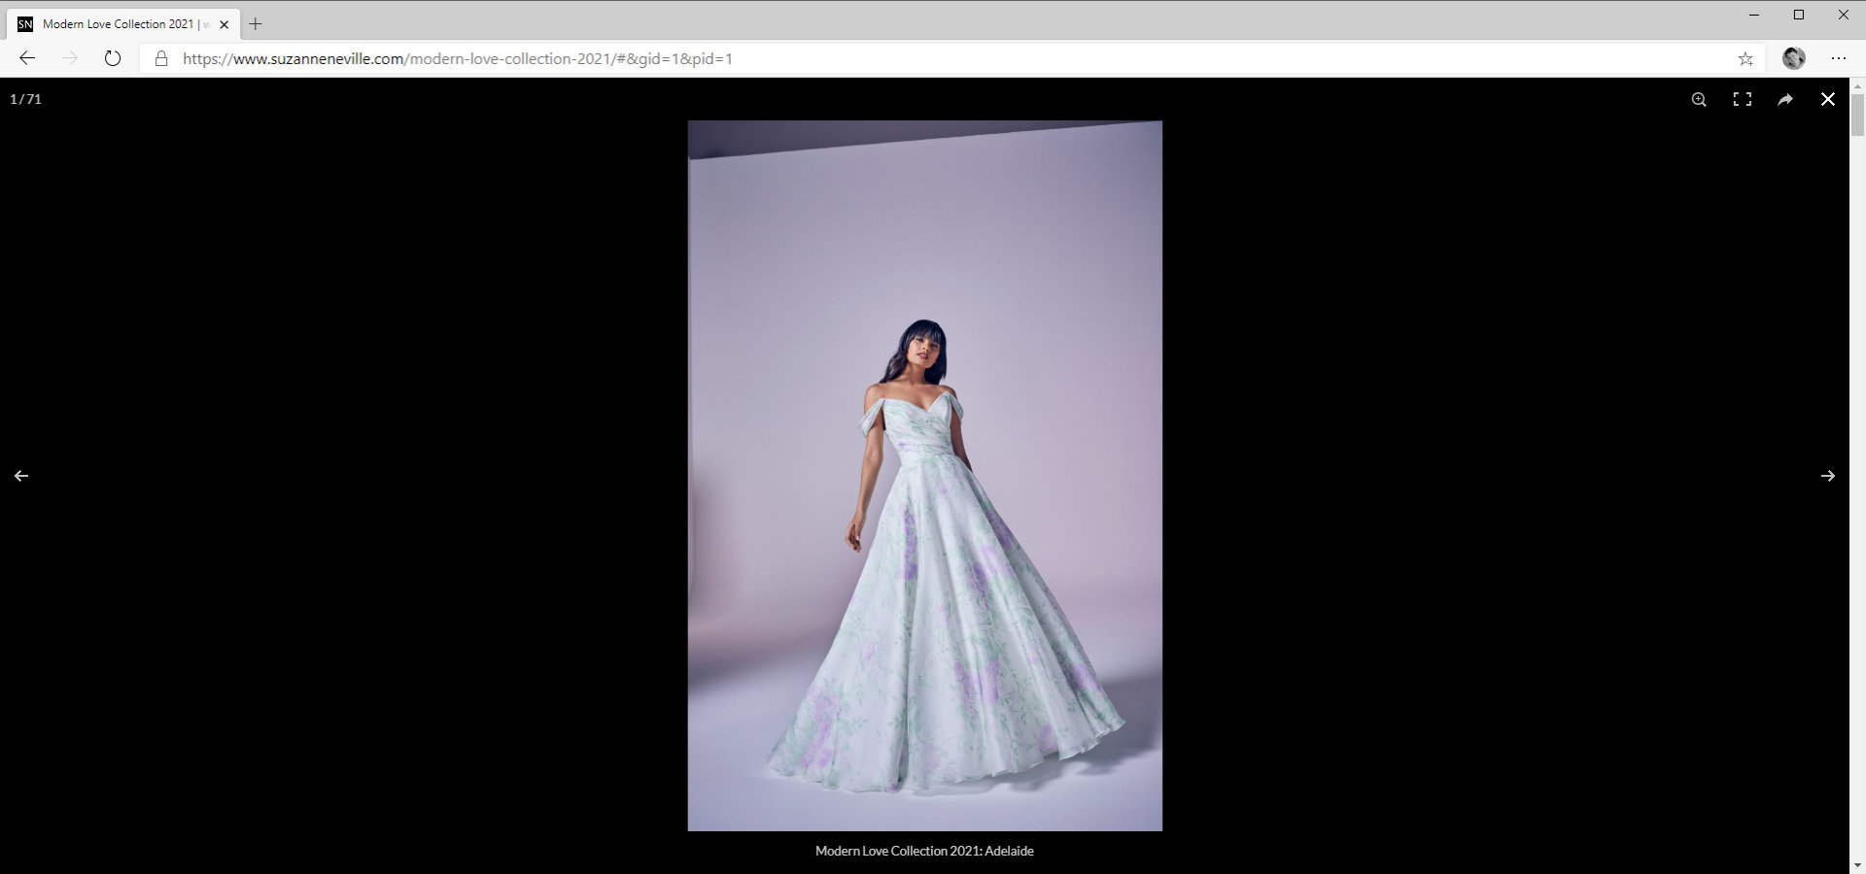Open the browser settings menu
The image size is (1866, 874).
[x=1839, y=58]
